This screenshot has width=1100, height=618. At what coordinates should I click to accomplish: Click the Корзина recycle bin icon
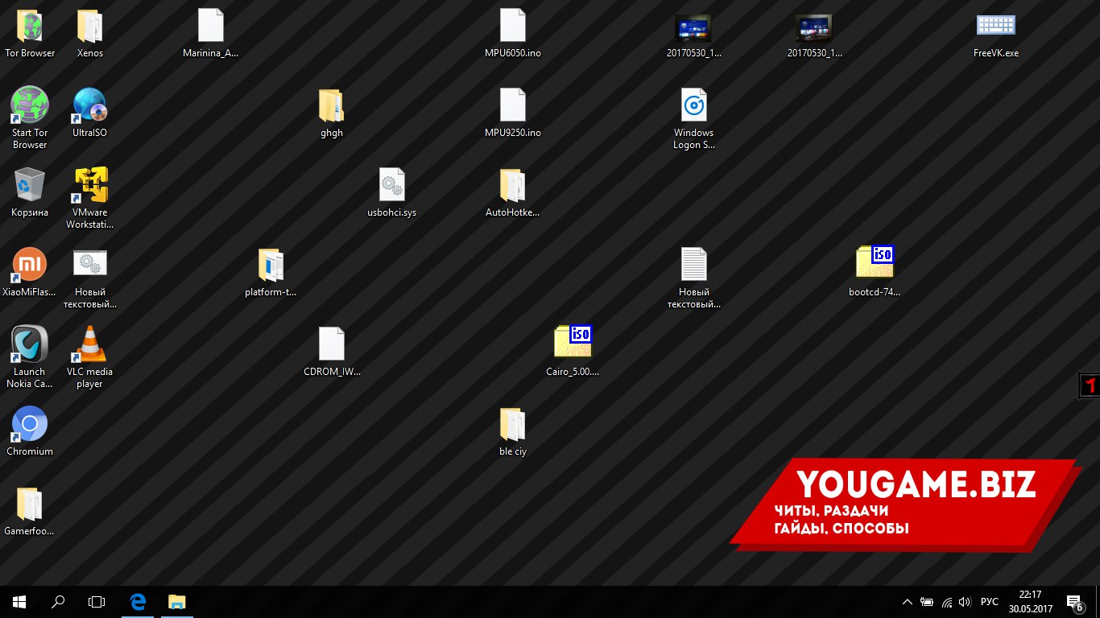tap(30, 187)
